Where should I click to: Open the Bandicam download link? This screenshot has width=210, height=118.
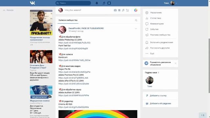pos(74,60)
